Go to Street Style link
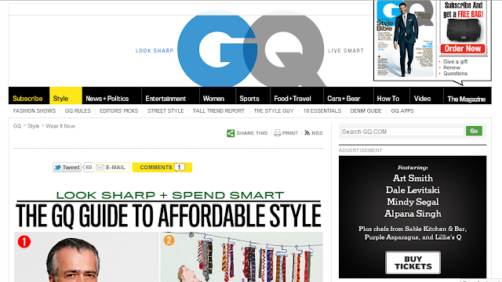The width and height of the screenshot is (502, 282). point(166,111)
